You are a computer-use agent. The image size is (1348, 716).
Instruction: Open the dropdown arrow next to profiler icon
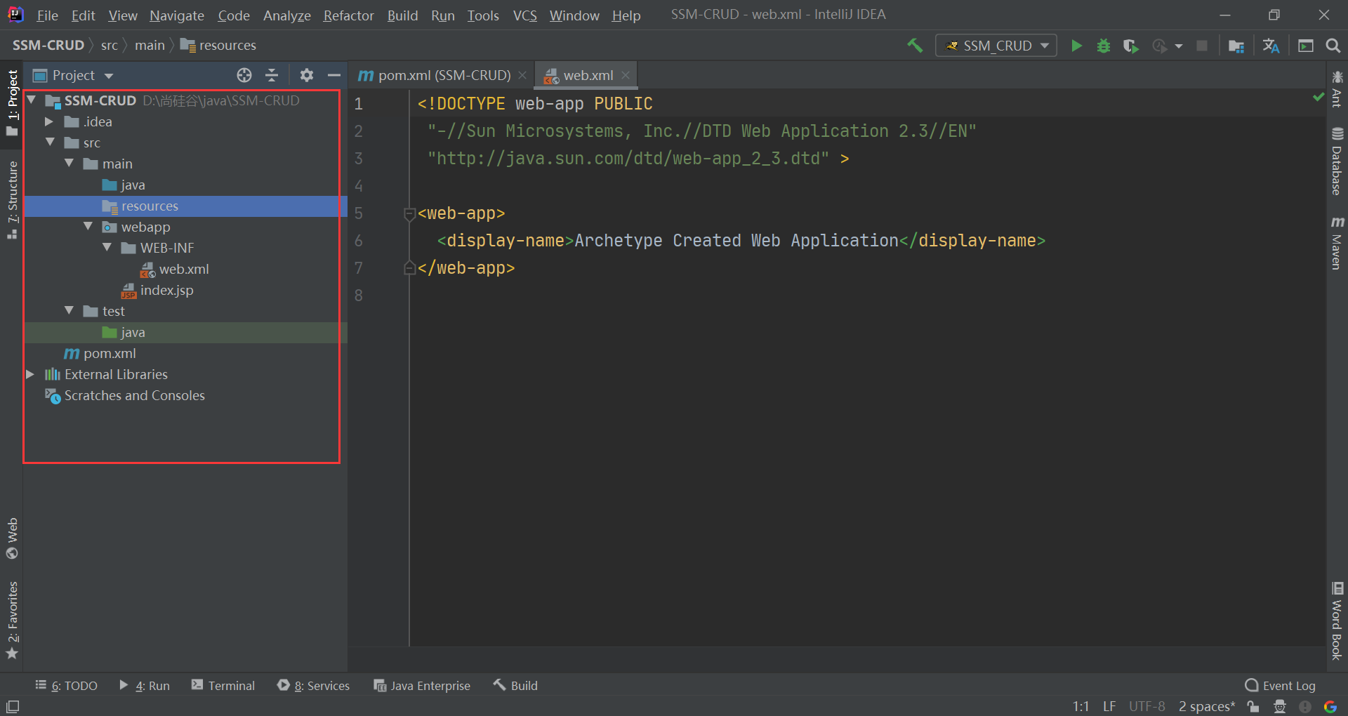pos(1179,46)
